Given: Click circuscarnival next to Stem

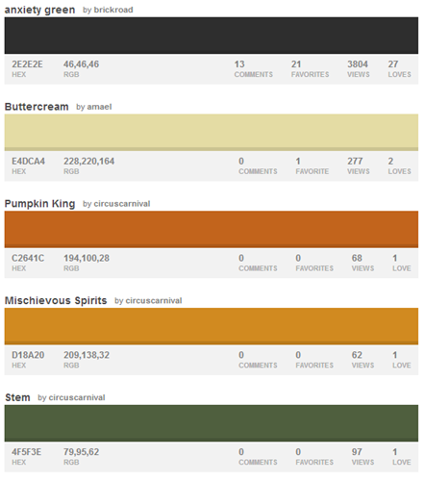Looking at the screenshot, I should coord(77,397).
